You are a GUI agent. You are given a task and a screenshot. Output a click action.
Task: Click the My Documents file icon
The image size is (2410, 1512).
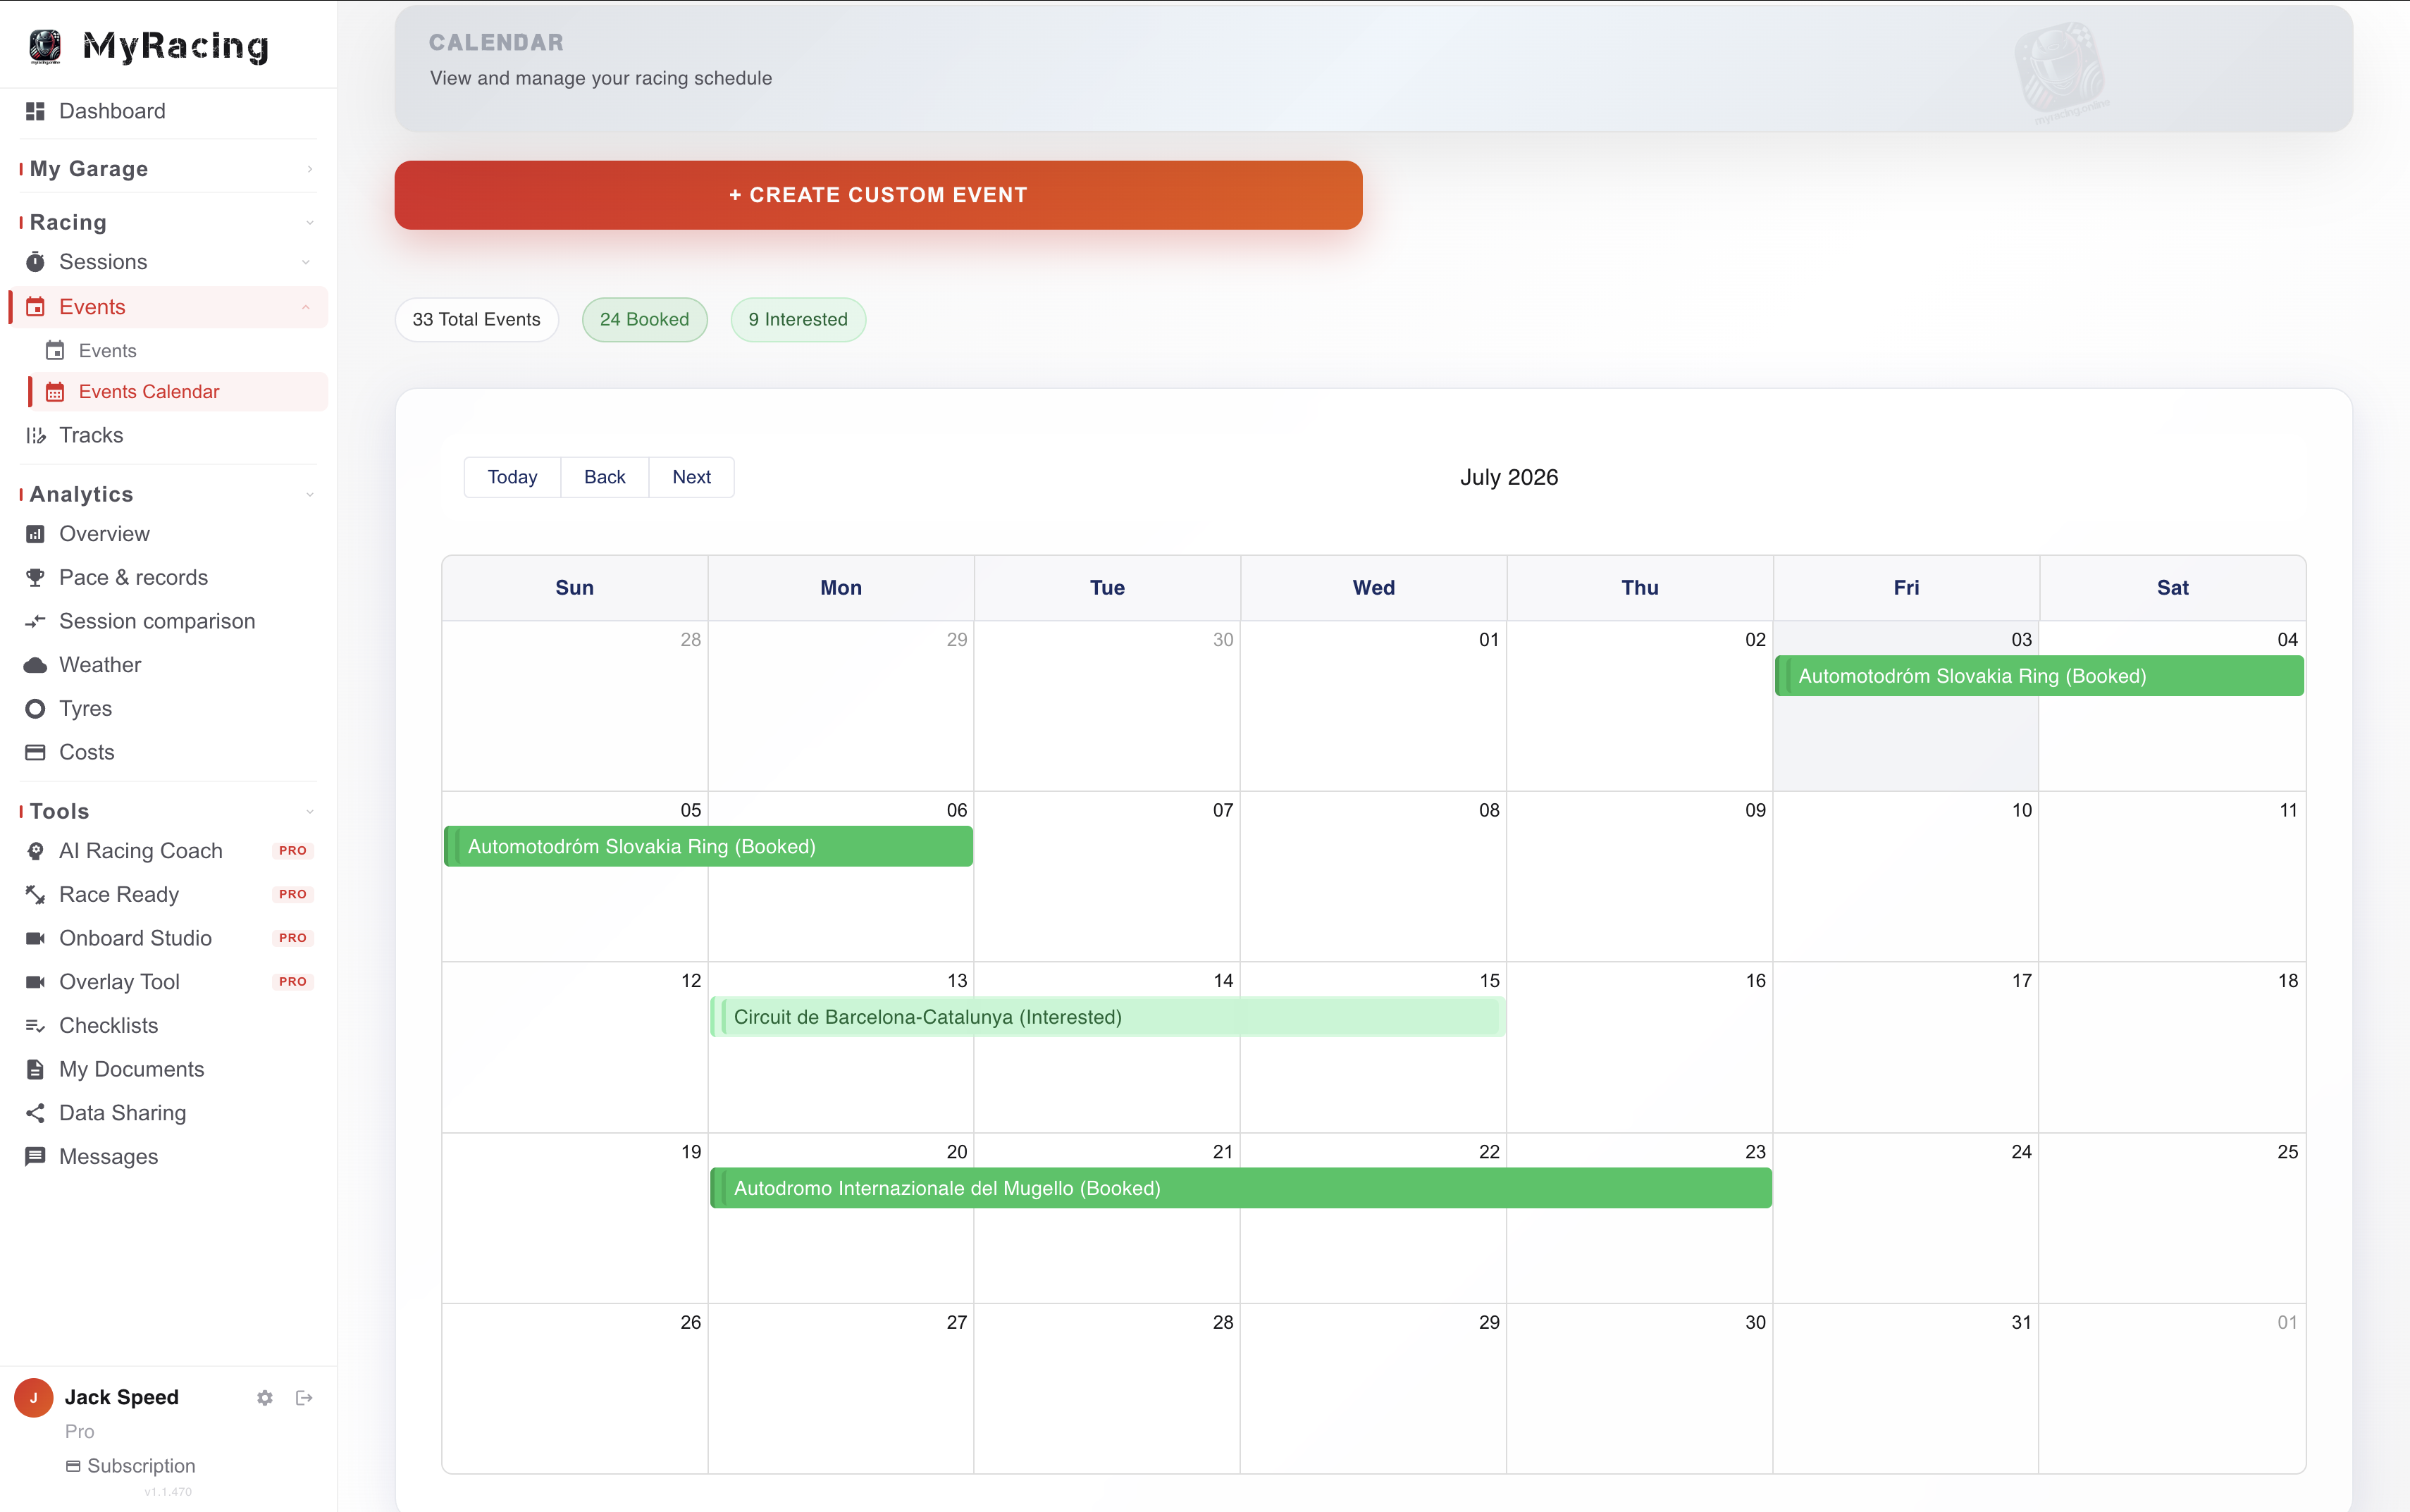[35, 1069]
